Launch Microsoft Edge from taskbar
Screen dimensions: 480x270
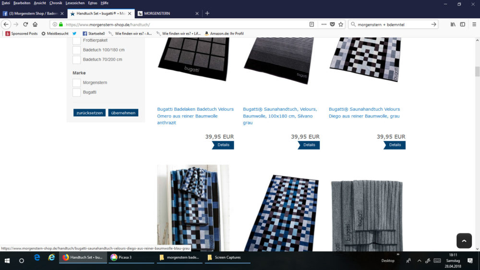[37, 258]
